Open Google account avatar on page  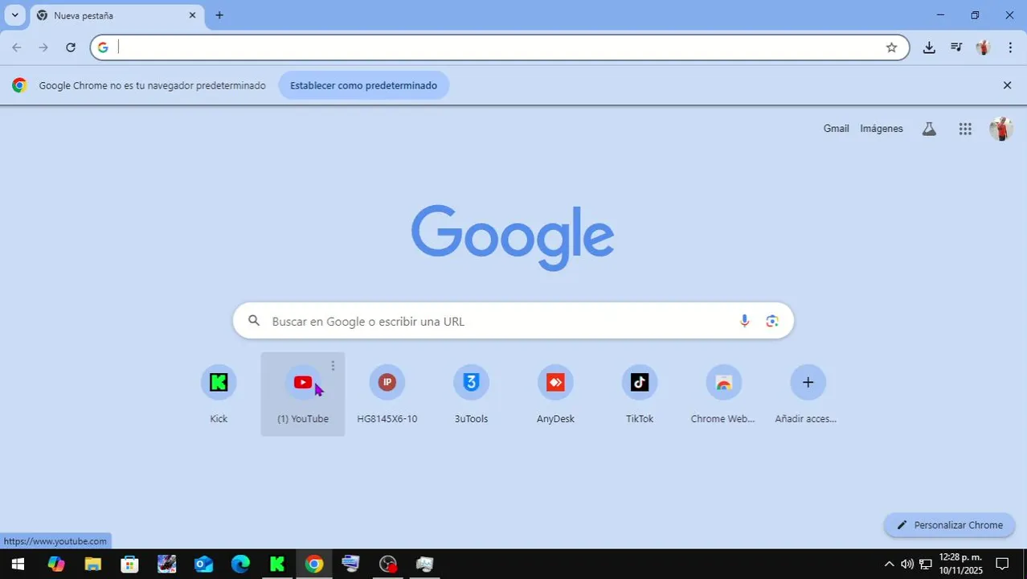tap(1000, 129)
